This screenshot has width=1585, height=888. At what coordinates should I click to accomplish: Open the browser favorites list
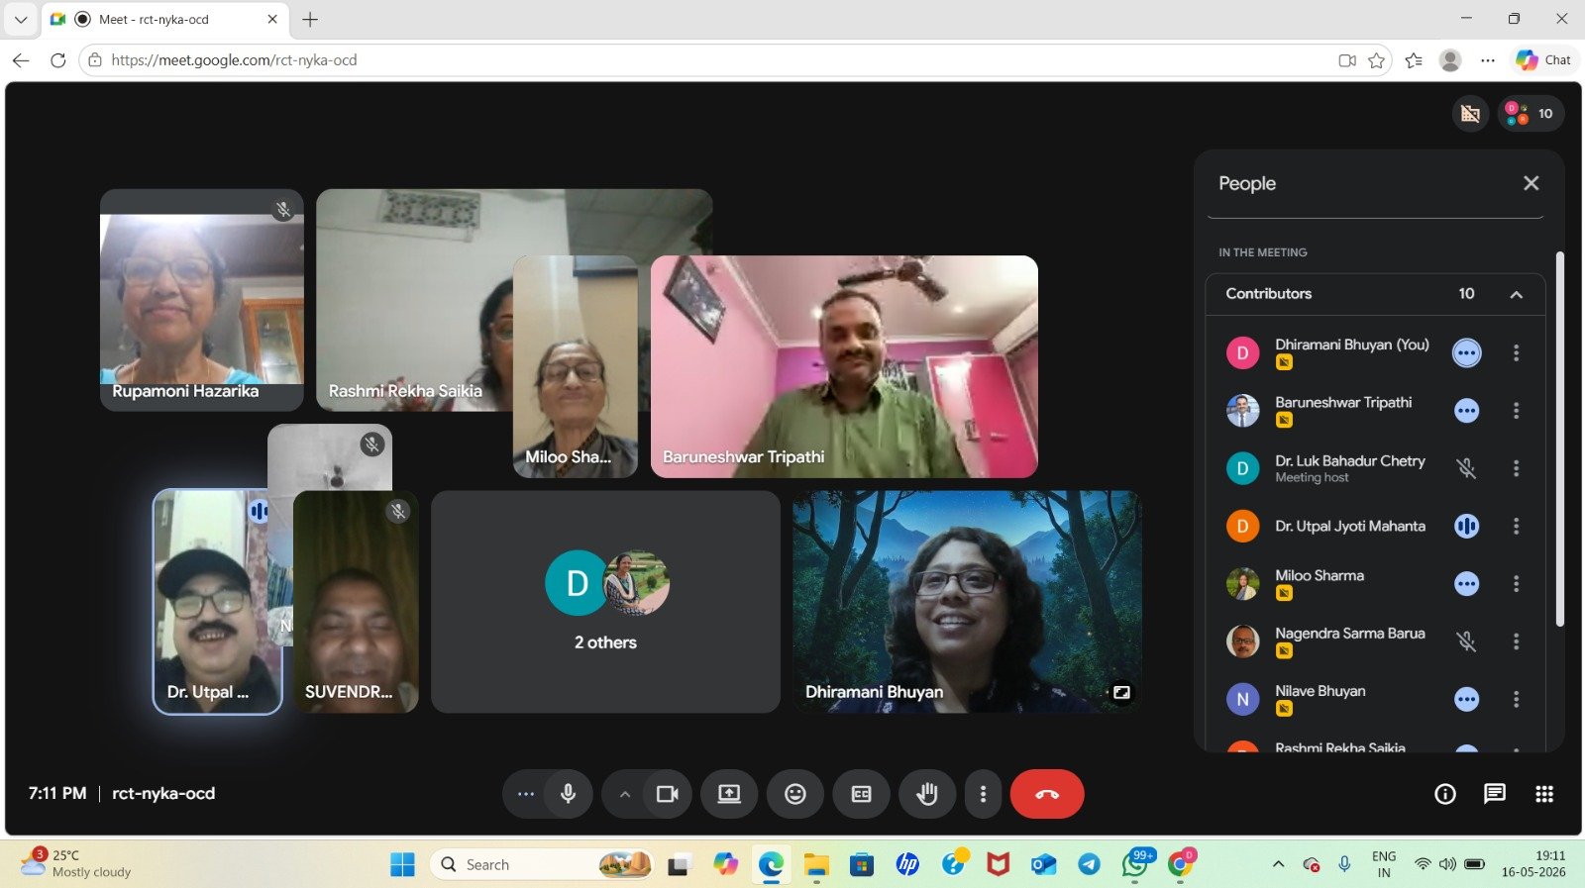click(x=1414, y=60)
